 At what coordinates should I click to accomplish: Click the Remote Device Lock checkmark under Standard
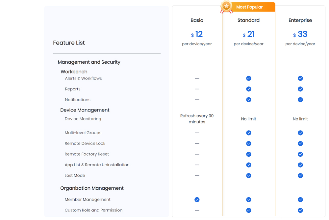coord(248,143)
